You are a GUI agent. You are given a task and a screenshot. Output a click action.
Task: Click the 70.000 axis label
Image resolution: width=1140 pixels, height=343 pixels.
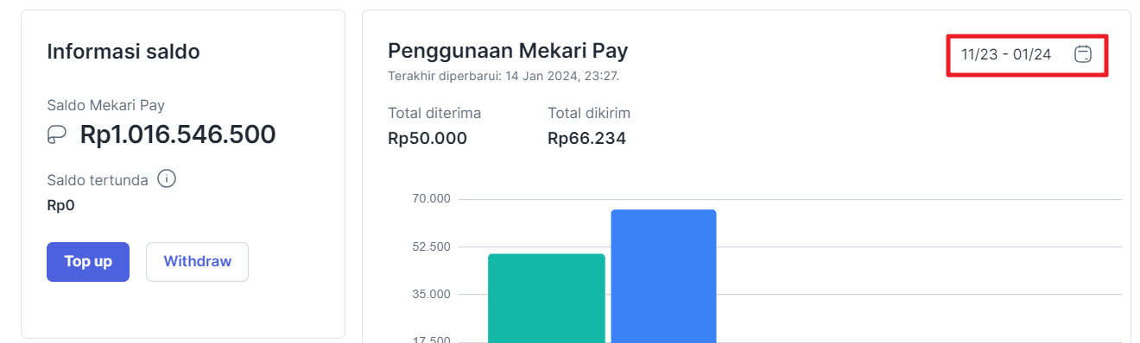tap(432, 199)
